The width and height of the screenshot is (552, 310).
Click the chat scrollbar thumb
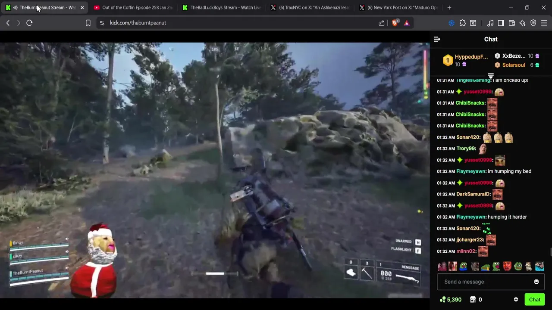click(550, 252)
